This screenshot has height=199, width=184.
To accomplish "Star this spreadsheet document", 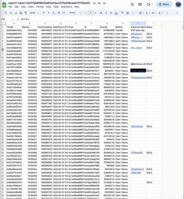I will 94,3.
